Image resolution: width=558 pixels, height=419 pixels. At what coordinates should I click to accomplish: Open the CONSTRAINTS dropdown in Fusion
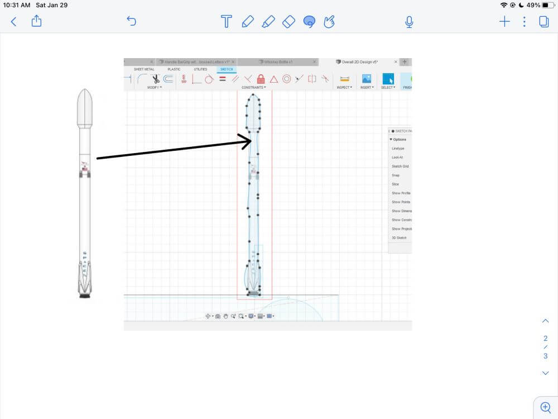[254, 87]
